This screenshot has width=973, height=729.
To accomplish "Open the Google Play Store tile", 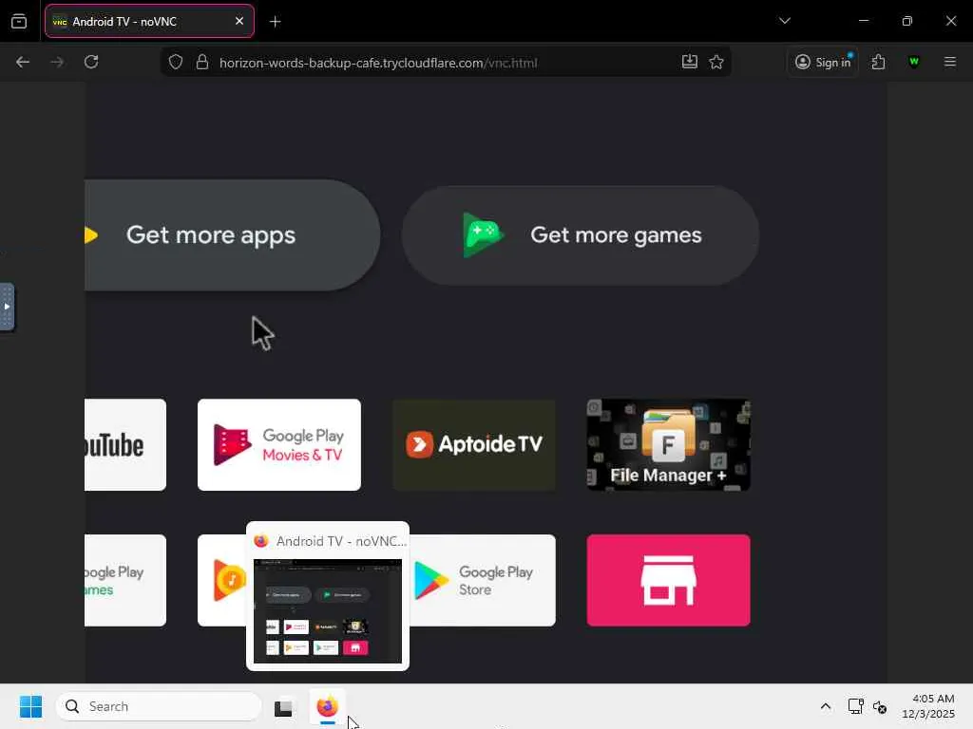I will click(482, 580).
